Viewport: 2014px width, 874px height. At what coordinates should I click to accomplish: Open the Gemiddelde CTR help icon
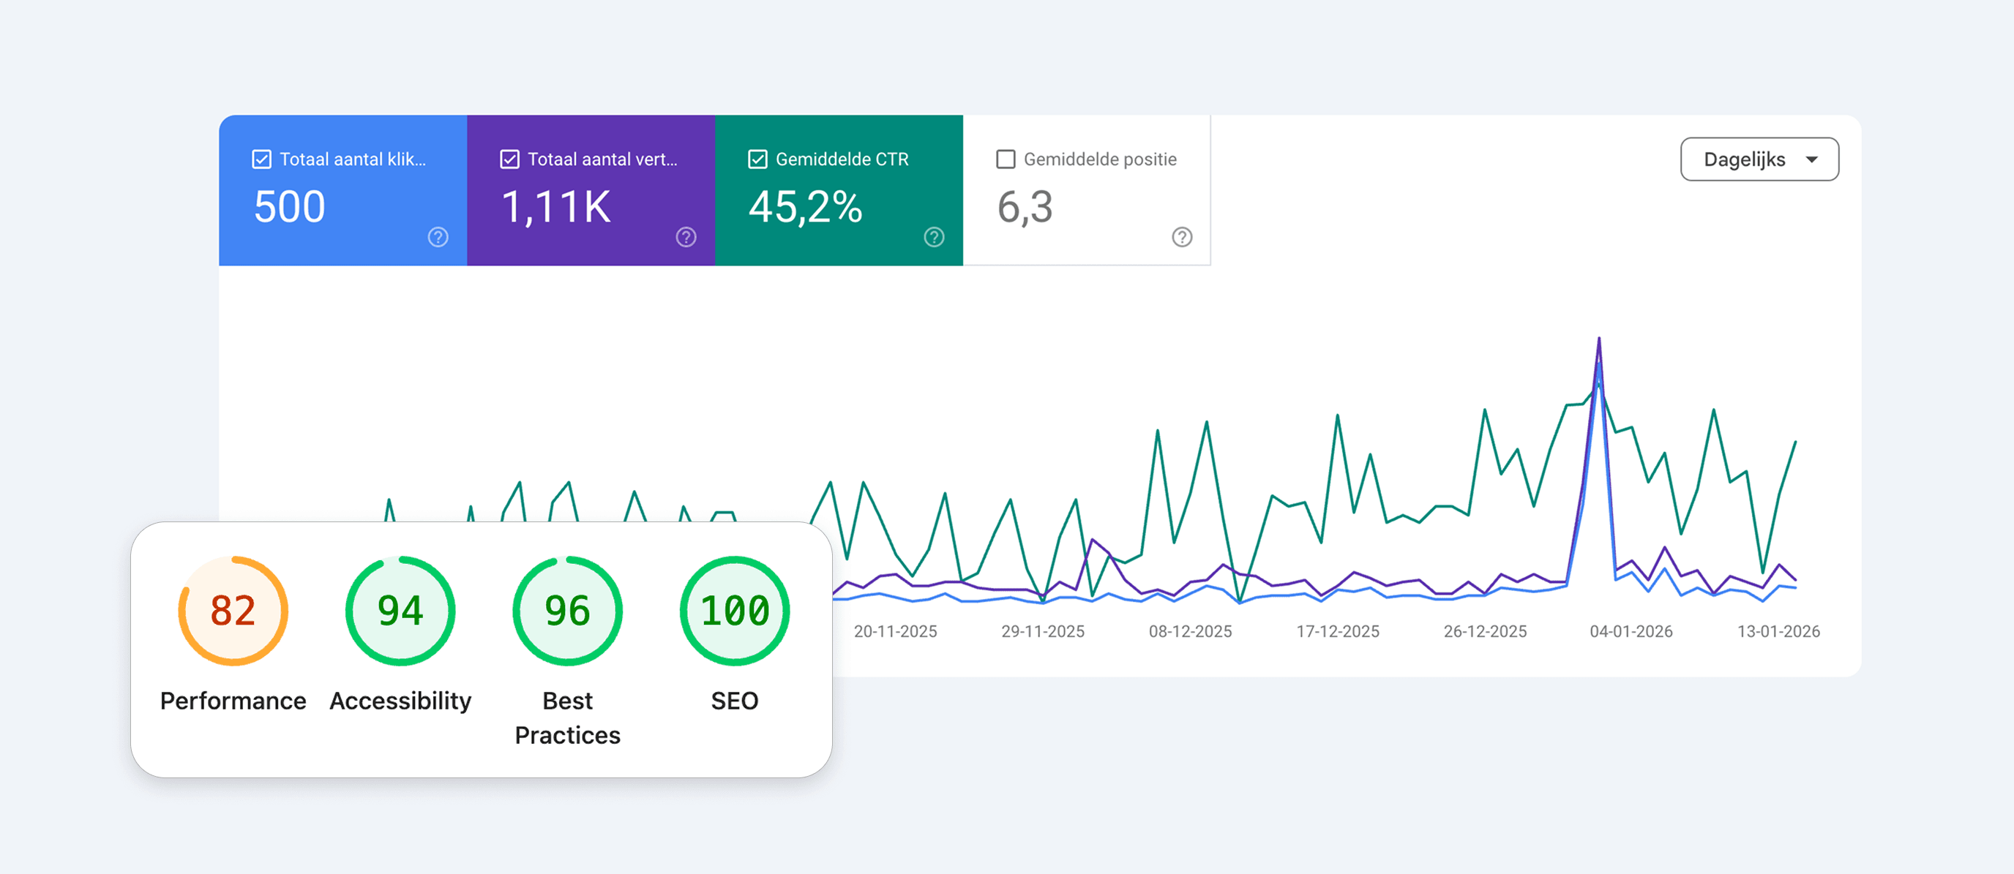point(935,238)
